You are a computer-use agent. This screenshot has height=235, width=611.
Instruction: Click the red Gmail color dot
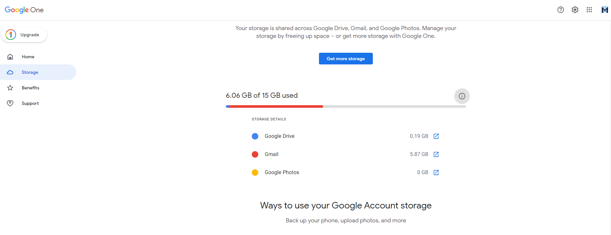tap(255, 154)
